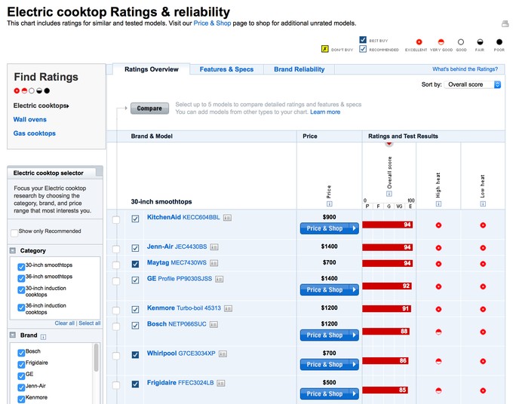Click KitchenAid overall score bar 94

tap(387, 225)
